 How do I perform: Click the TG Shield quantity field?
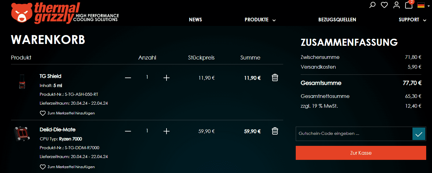click(147, 77)
